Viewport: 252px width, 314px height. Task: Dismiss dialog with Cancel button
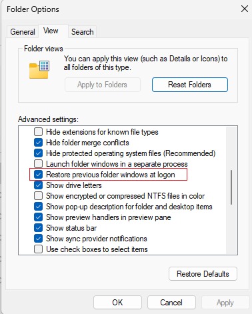pos(171,303)
